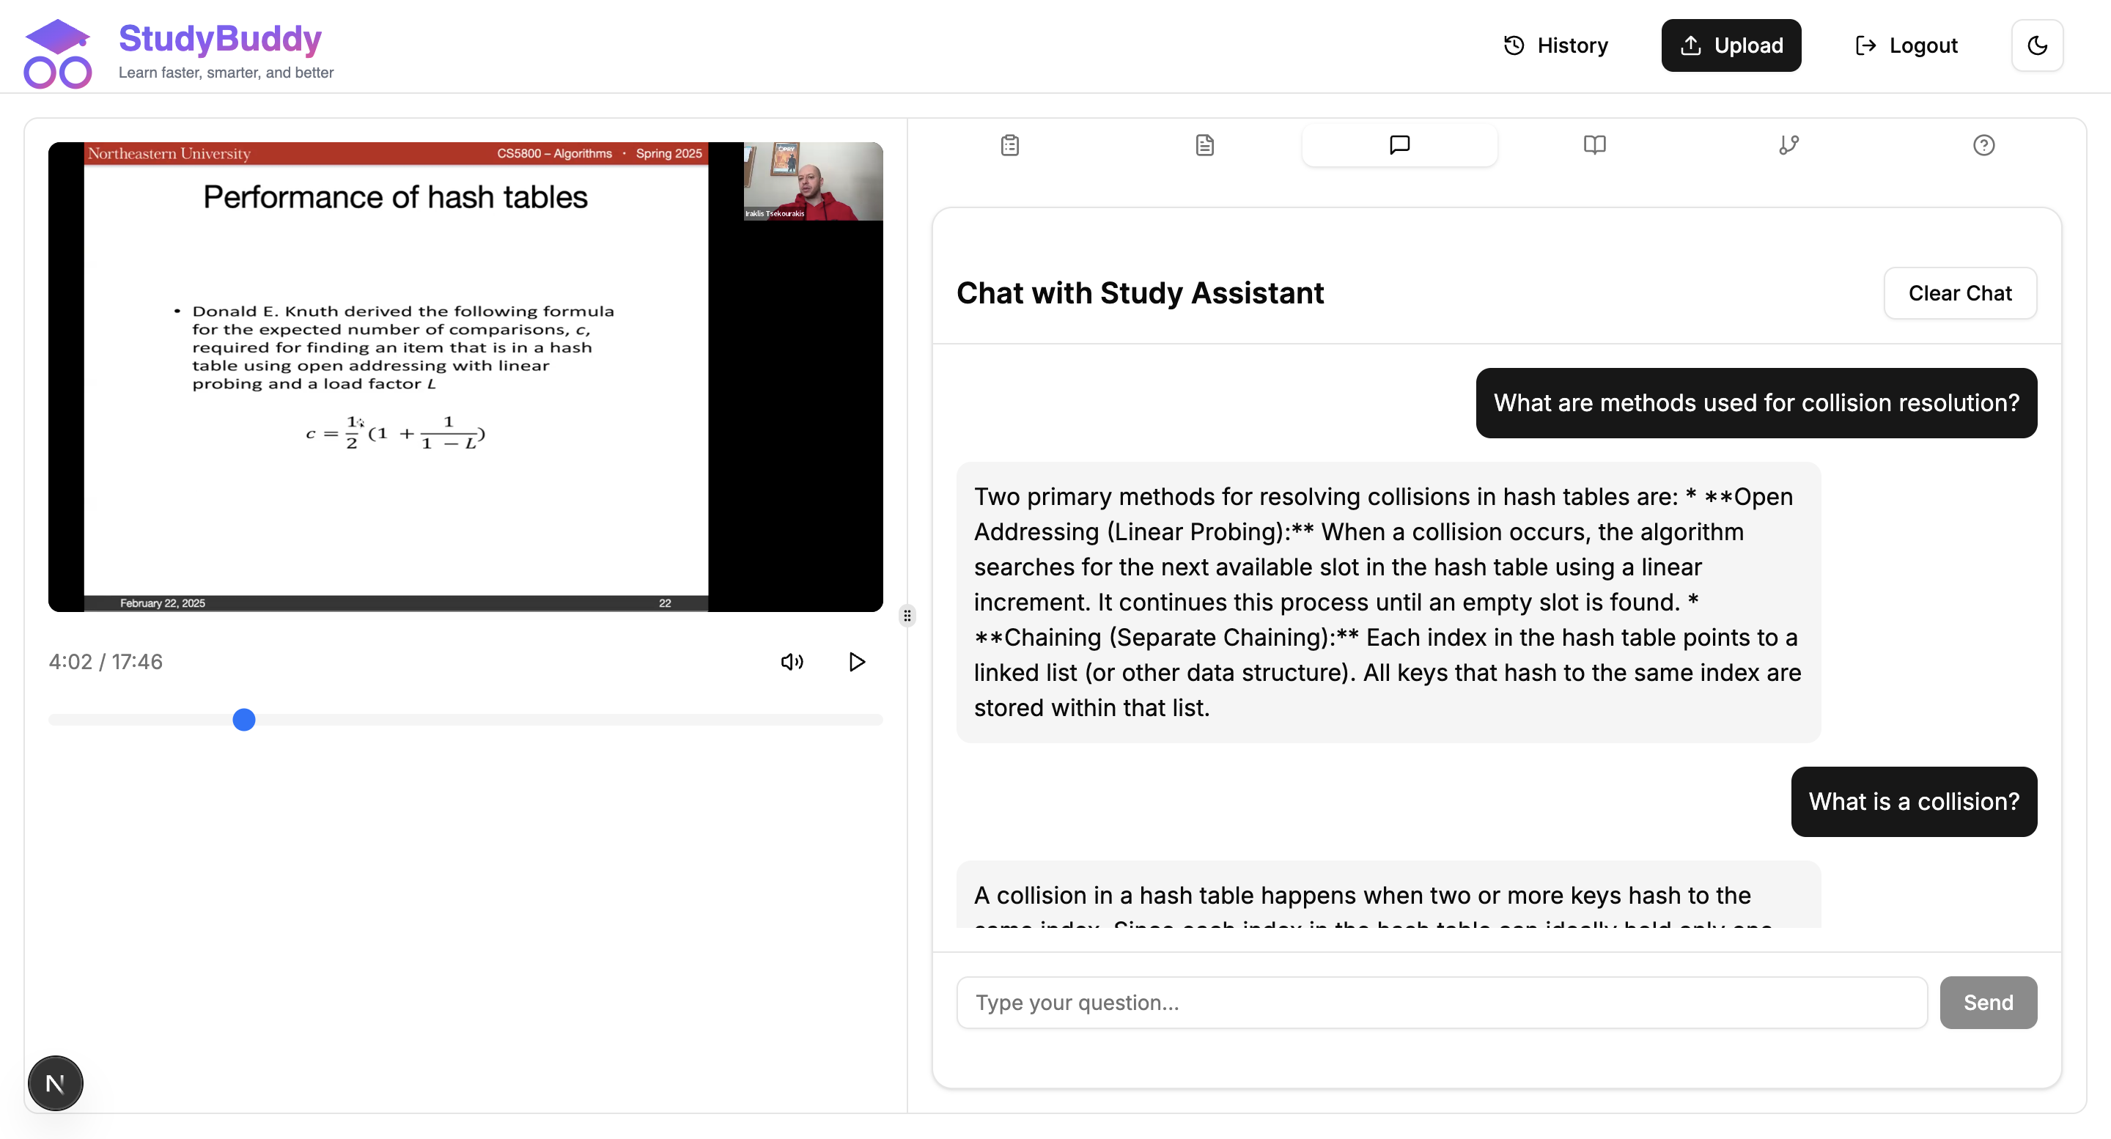Log out using the Logout button
Image resolution: width=2111 pixels, height=1139 pixels.
coord(1906,45)
